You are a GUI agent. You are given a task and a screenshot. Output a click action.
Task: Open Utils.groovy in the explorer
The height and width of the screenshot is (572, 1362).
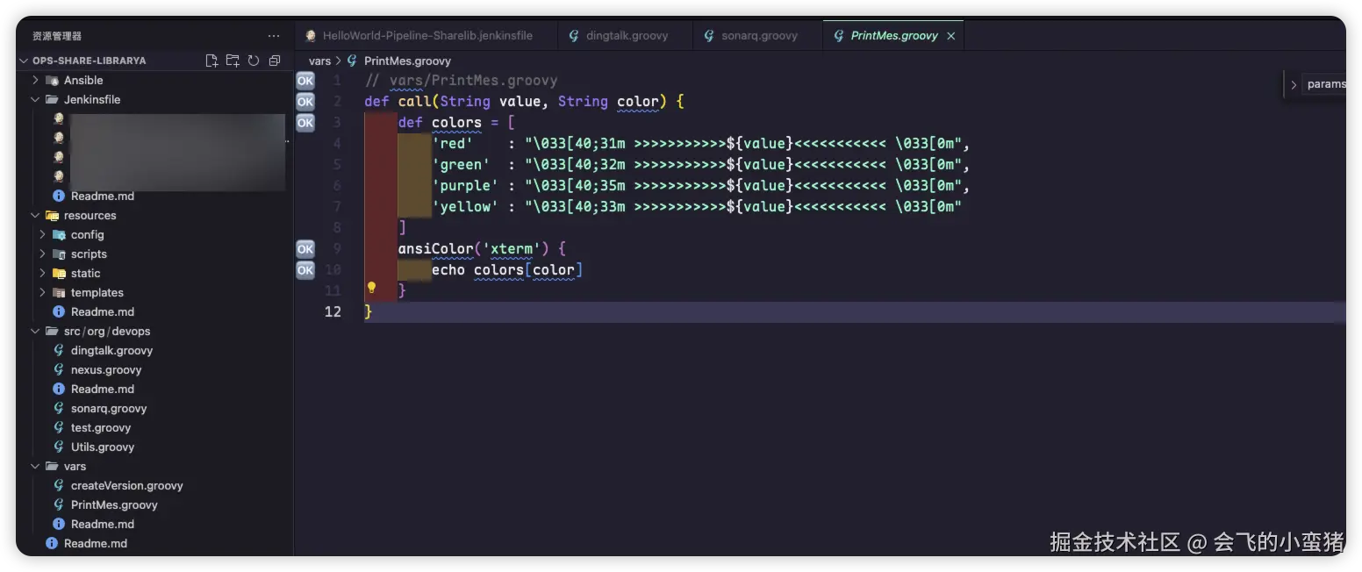coord(103,447)
